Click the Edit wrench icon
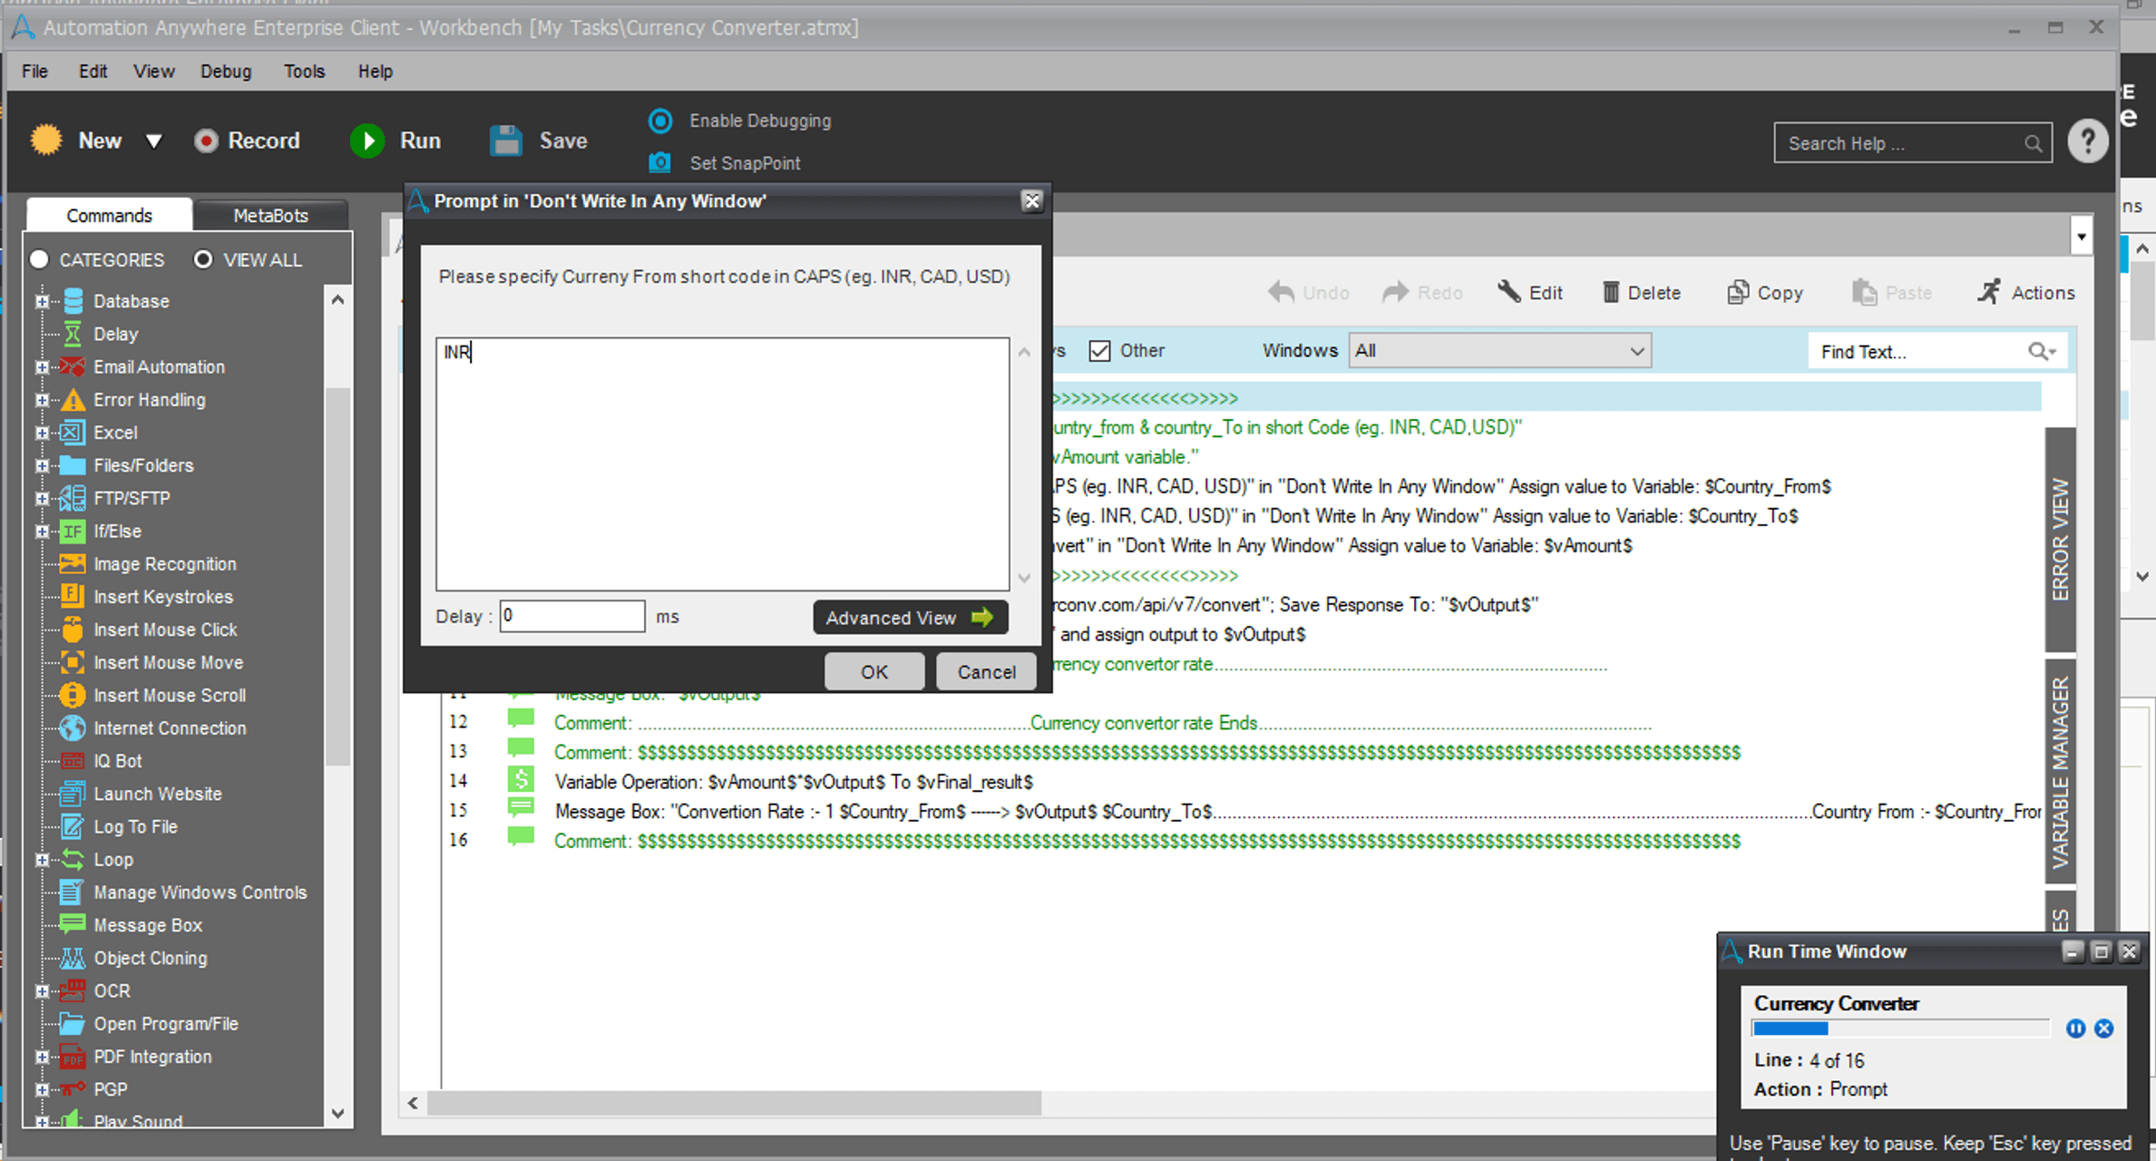This screenshot has height=1161, width=2156. tap(1508, 292)
